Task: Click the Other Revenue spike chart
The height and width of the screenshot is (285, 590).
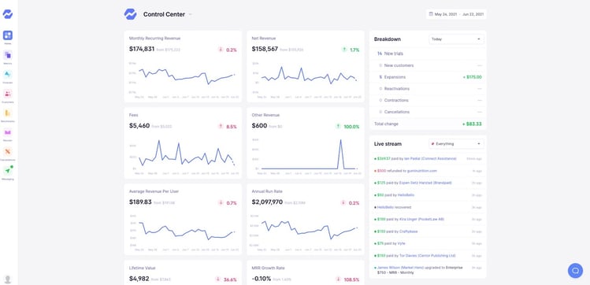Action: (x=310, y=154)
